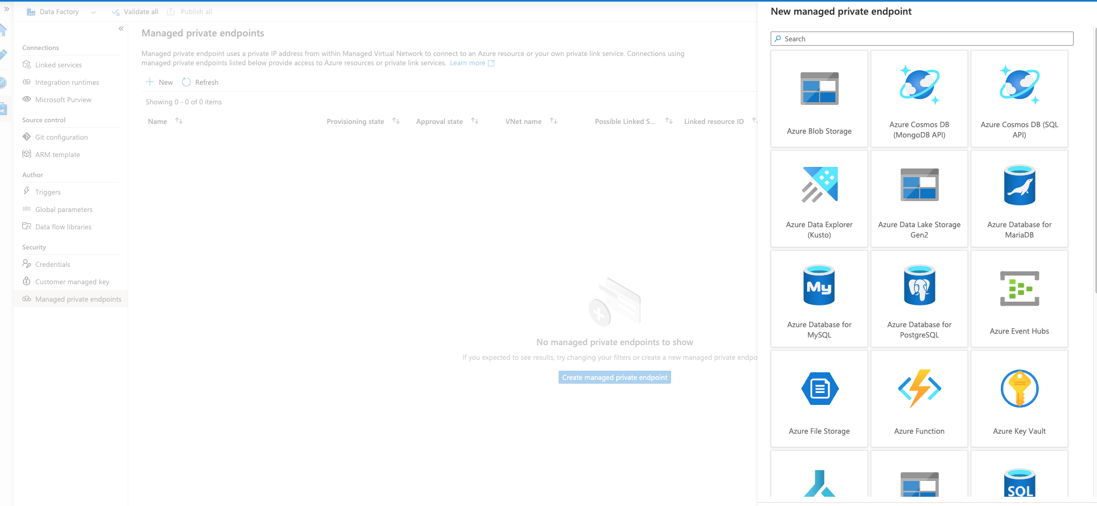Select the Azure Function tile
1097x506 pixels.
[919, 398]
